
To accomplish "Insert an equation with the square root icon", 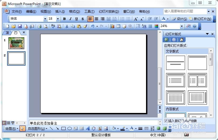I will pos(188,26).
